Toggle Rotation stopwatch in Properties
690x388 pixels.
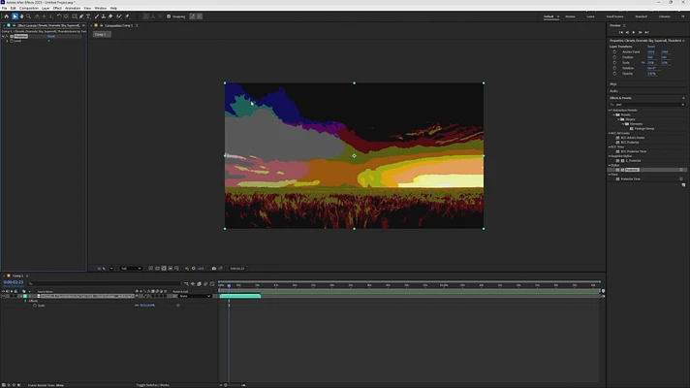[614, 68]
